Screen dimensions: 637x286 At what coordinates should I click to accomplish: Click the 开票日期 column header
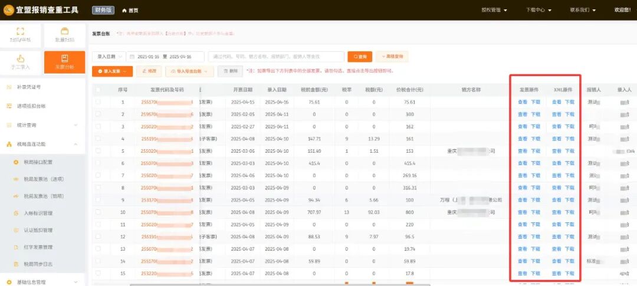pyautogui.click(x=242, y=90)
